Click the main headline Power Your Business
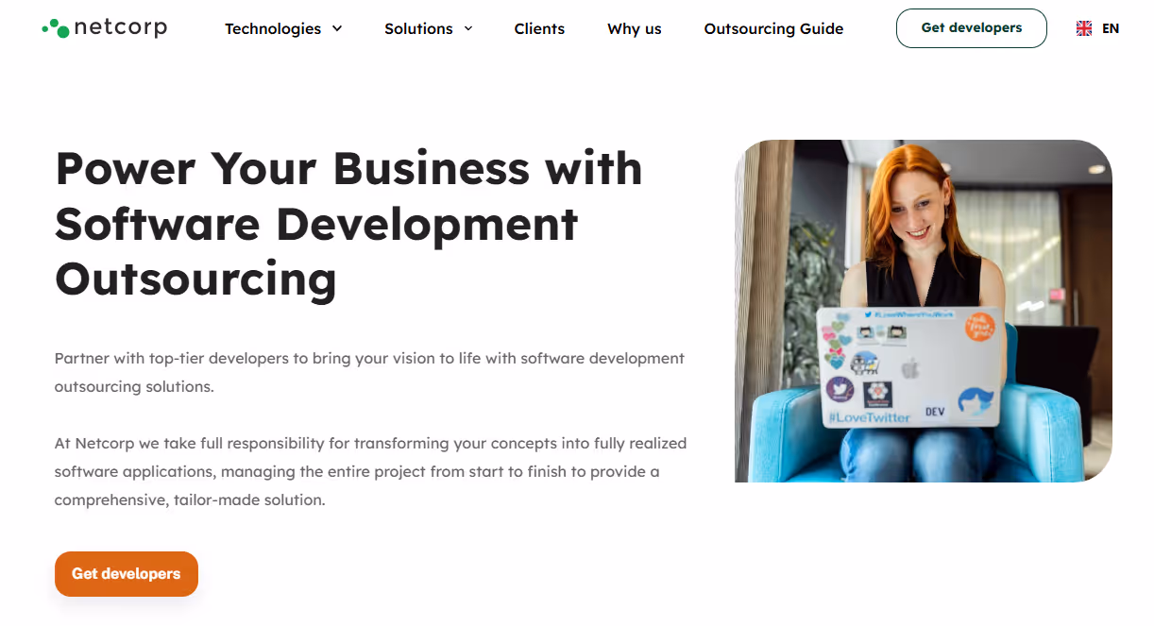Viewport: 1154px width, 626px height. [348, 224]
